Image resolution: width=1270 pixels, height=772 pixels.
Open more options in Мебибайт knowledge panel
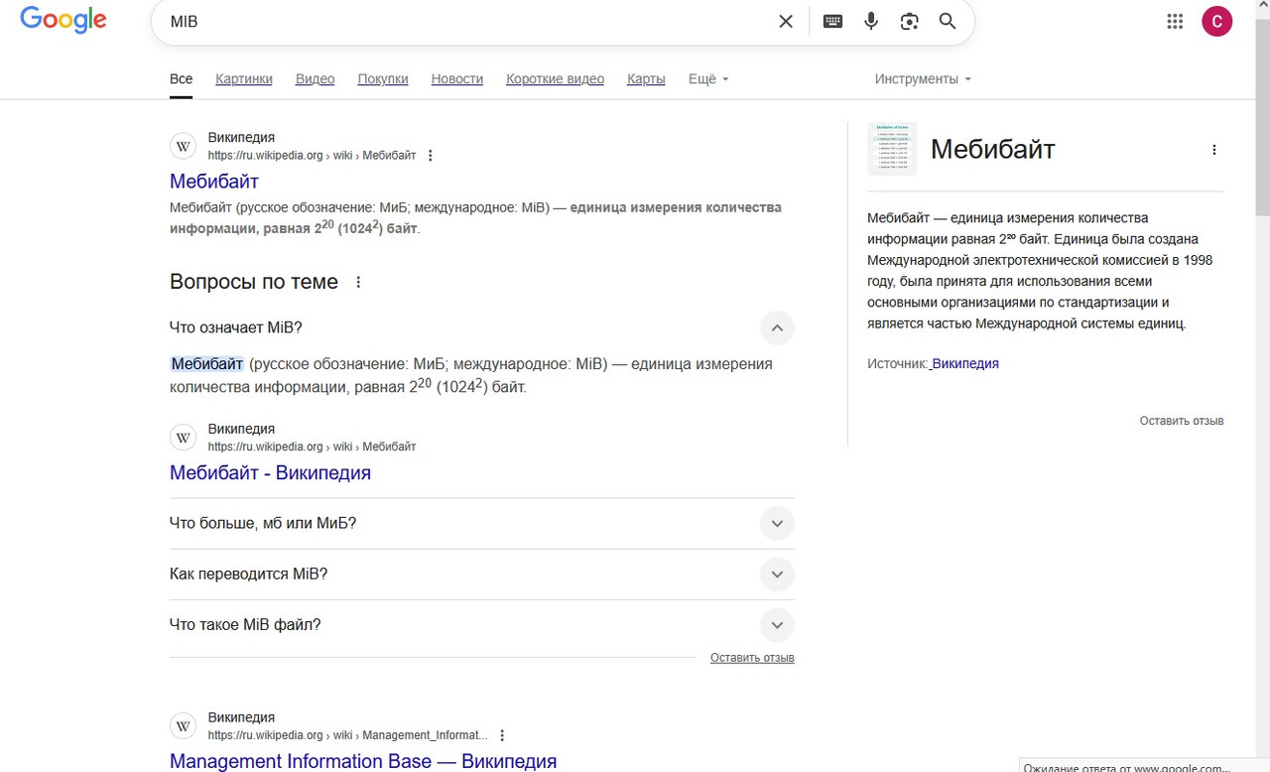click(x=1213, y=150)
